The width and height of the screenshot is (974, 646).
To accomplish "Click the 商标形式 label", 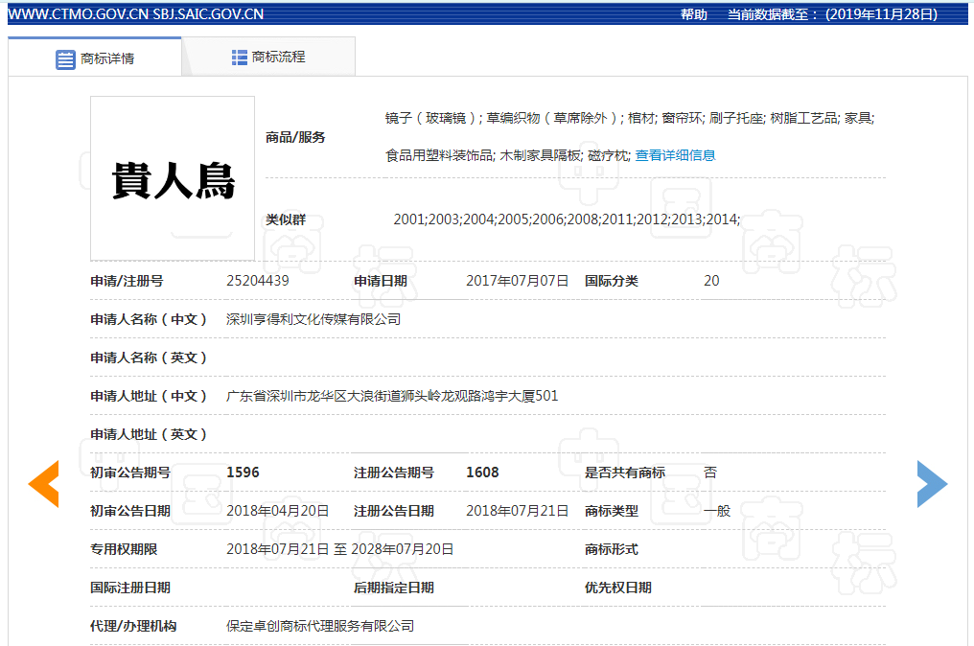I will 612,549.
